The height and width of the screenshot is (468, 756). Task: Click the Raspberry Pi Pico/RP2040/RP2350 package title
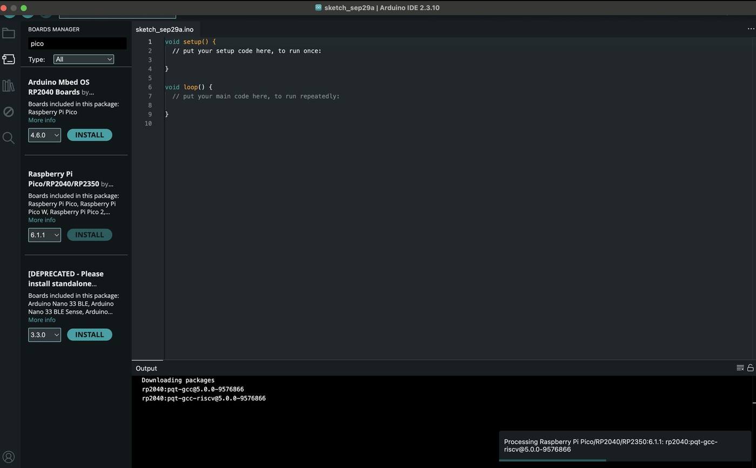coord(64,179)
